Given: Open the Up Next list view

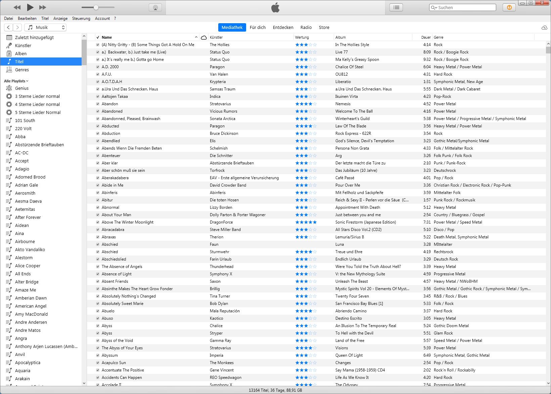Looking at the screenshot, I should [396, 7].
